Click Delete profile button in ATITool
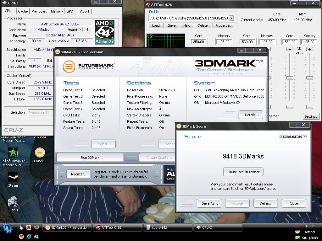The image size is (322, 241). (x=203, y=25)
